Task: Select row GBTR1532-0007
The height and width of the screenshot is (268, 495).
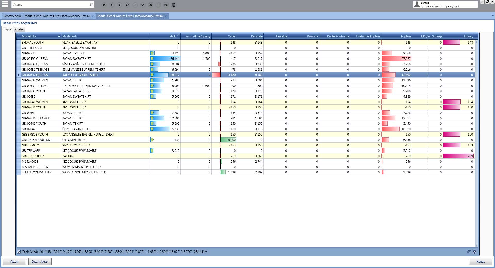Action: tap(246, 156)
